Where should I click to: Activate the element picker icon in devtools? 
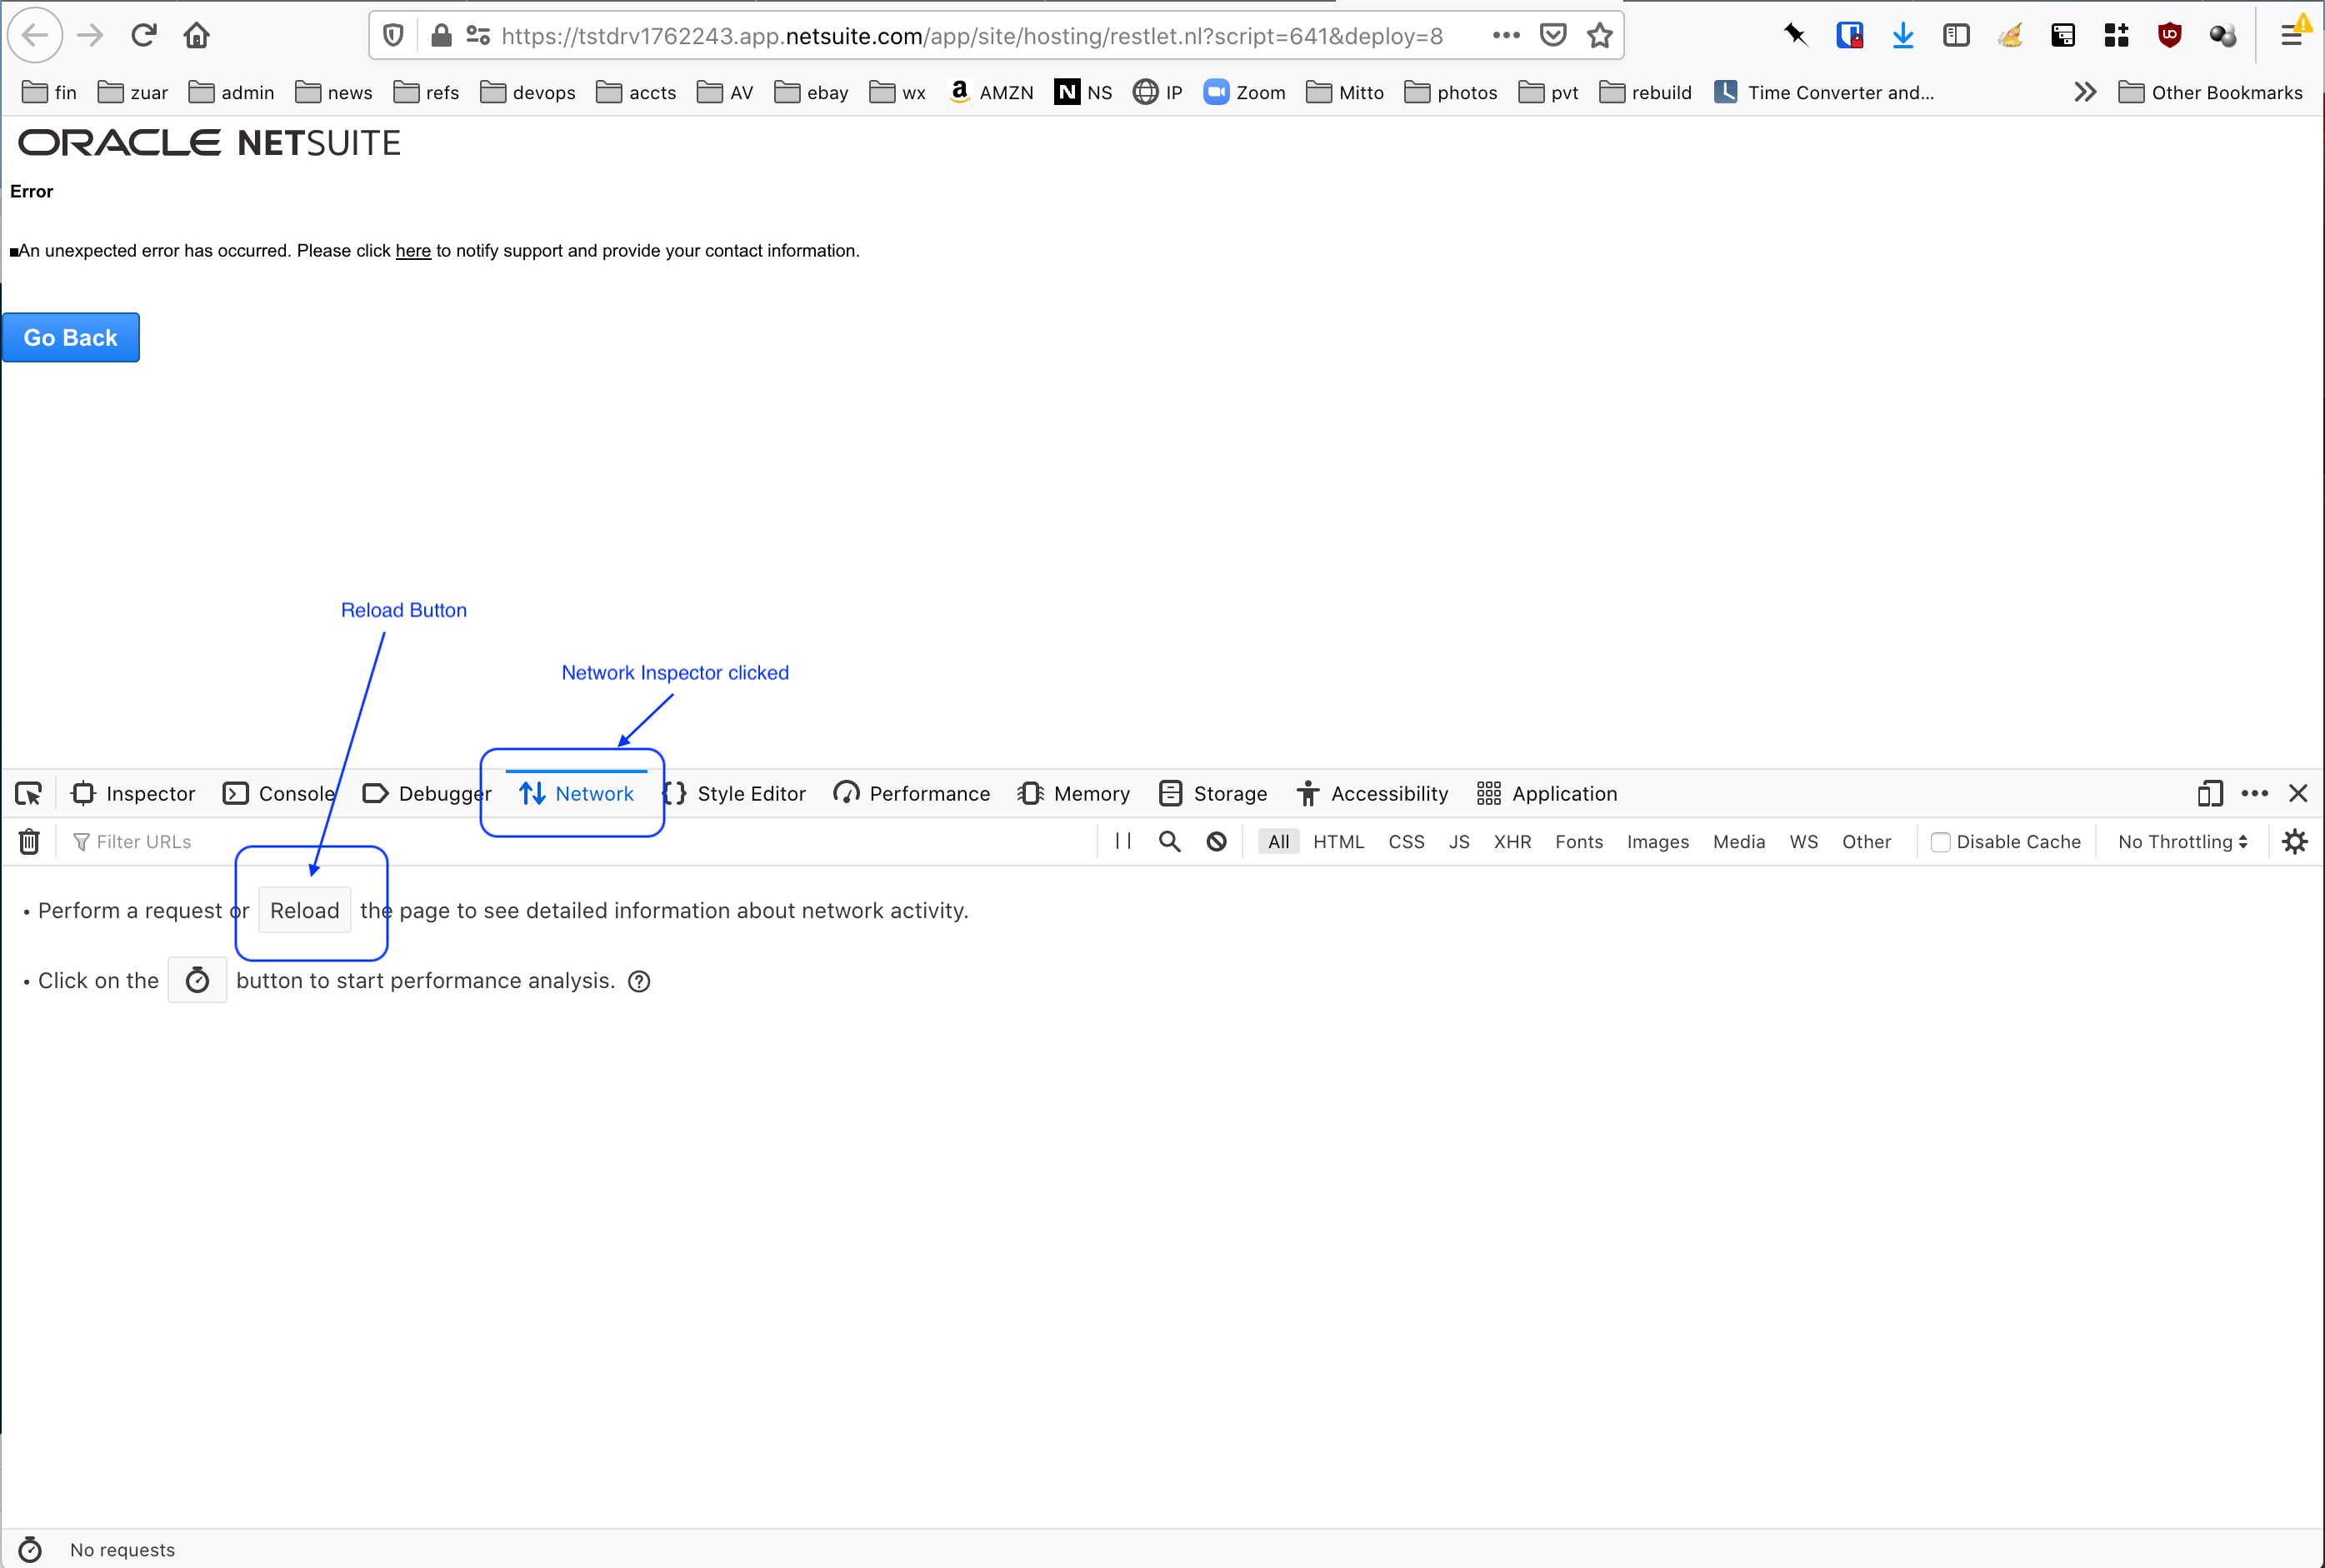[28, 793]
